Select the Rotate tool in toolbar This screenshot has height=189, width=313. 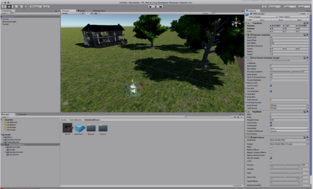(14, 6)
